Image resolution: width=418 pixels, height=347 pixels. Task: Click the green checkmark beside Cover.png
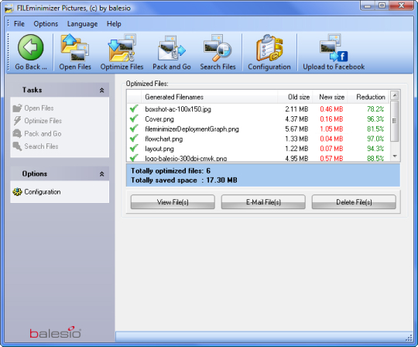[x=134, y=119]
